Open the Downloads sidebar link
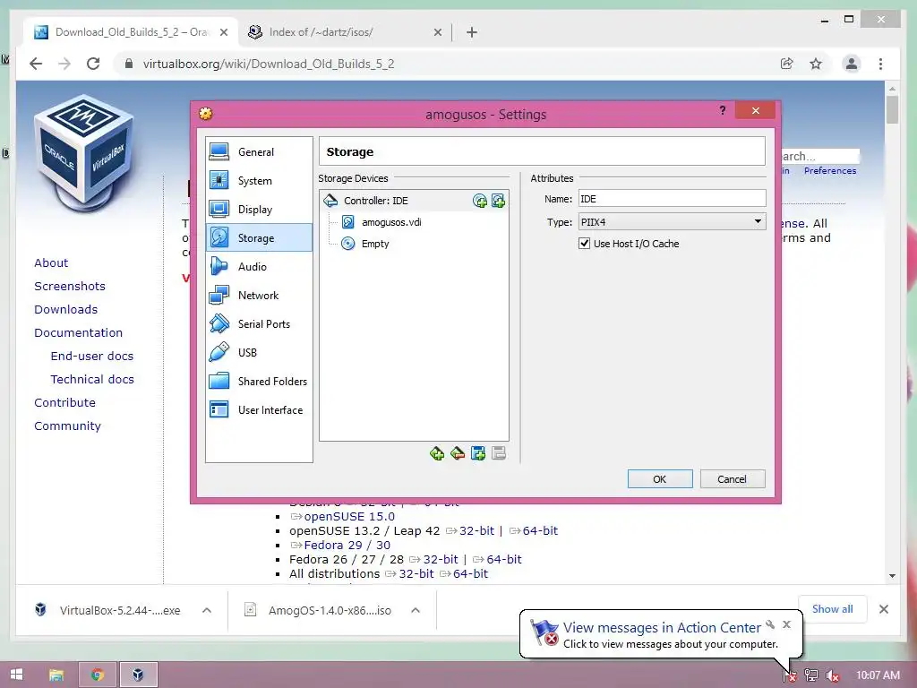Screen dimensions: 917x688 [65, 309]
